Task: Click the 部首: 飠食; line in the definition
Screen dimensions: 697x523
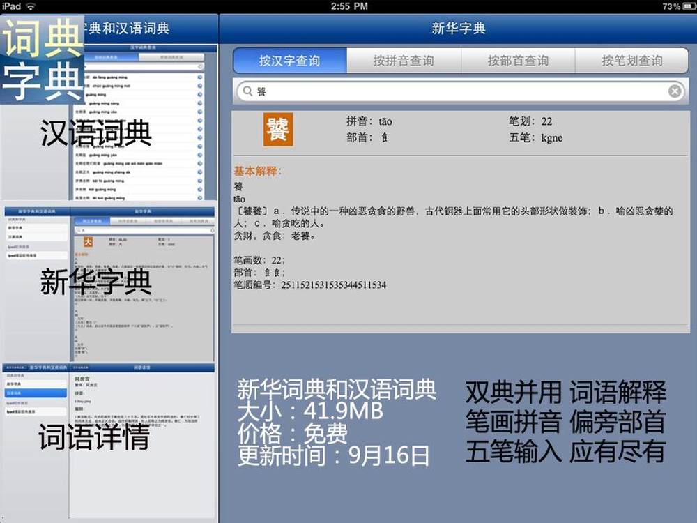Action: [259, 272]
